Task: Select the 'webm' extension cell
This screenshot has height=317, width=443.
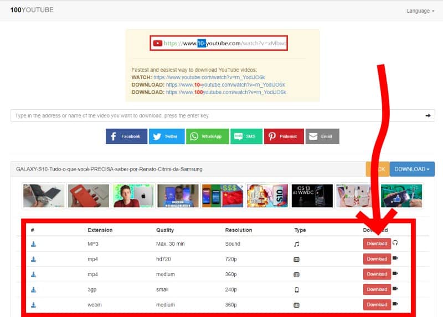Action: point(95,305)
